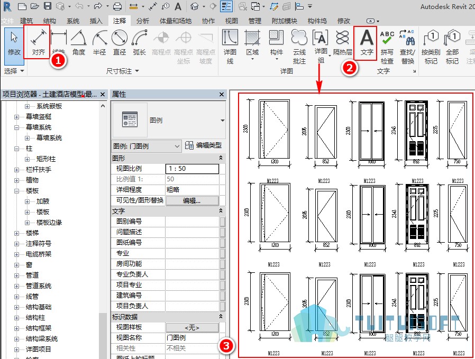Click the <无> view template button

[x=192, y=327]
